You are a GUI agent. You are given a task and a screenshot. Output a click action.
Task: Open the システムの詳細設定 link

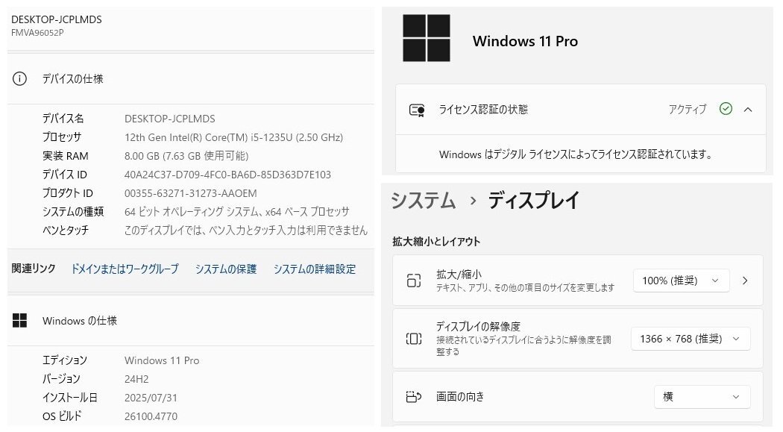315,269
